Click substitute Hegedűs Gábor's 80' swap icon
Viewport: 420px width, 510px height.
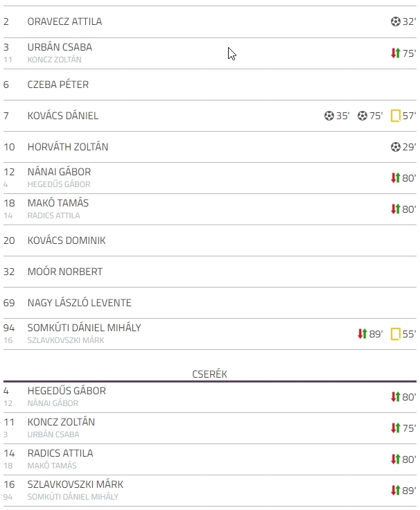pyautogui.click(x=395, y=397)
